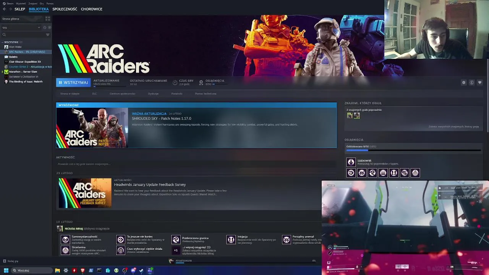This screenshot has height=275, width=489.
Task: Click the recent activity clock filter icon
Action: (44, 27)
